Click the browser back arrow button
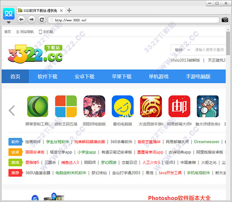The height and width of the screenshot is (202, 232). click(21, 20)
